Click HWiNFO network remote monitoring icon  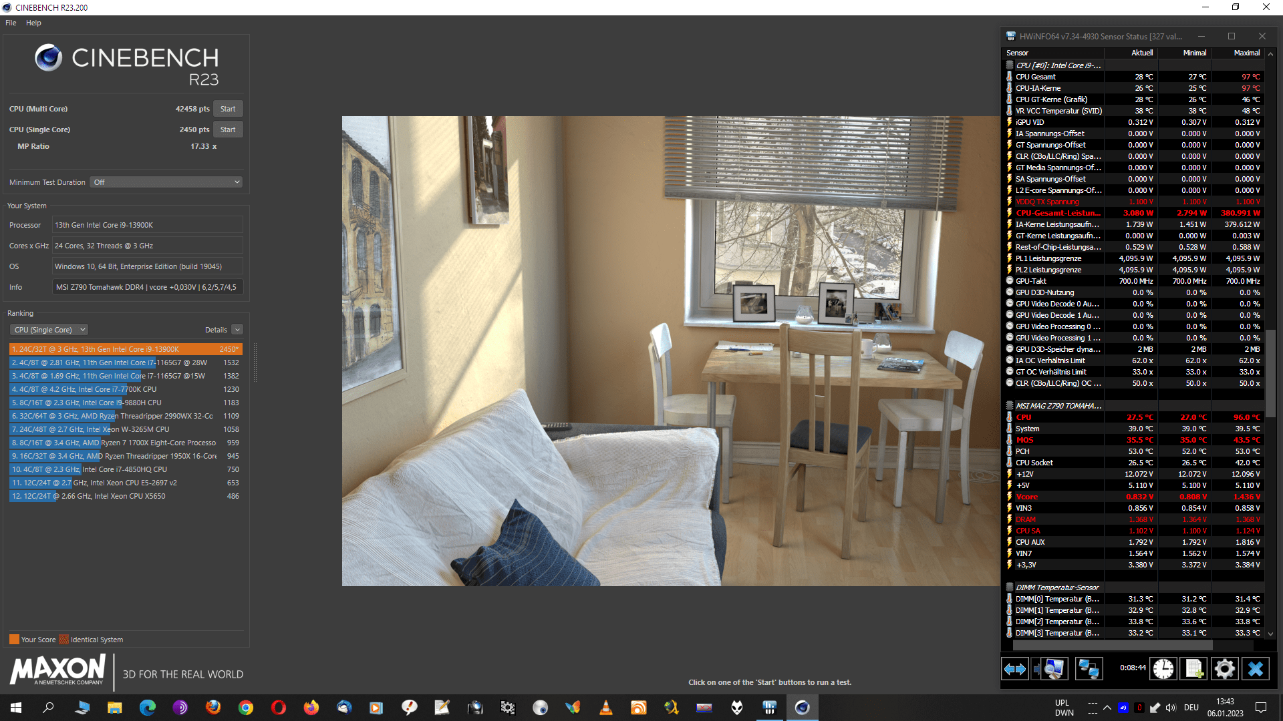[x=1089, y=668]
